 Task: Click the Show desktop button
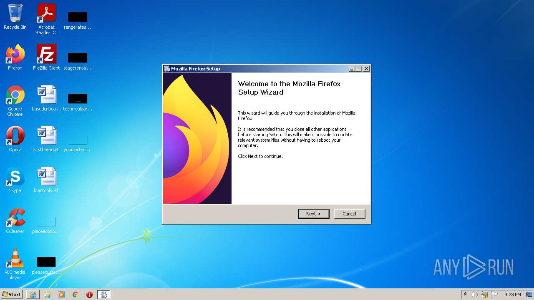click(x=529, y=295)
